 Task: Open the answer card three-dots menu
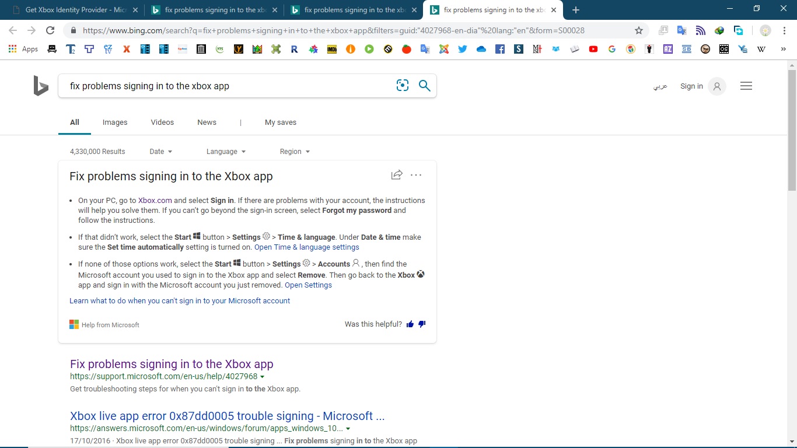[x=416, y=175]
